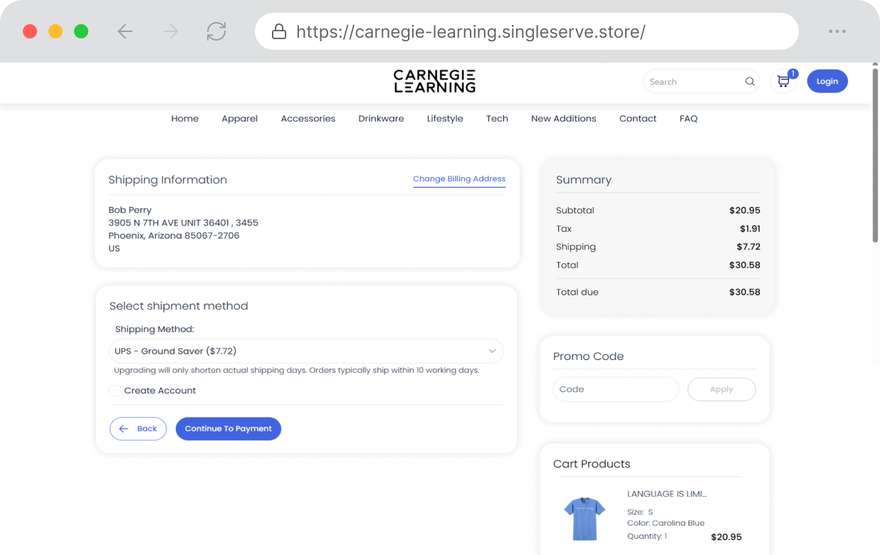
Task: Click the browser URL address bar
Action: pyautogui.click(x=527, y=31)
